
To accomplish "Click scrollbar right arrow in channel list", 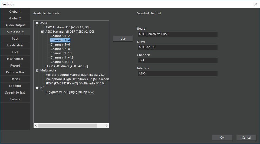I will [x=107, y=126].
